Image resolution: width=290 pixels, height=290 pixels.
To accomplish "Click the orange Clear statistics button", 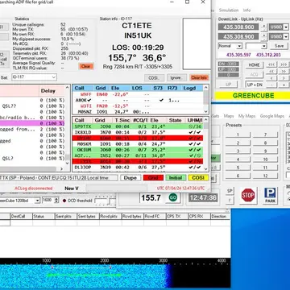I will [86, 66].
